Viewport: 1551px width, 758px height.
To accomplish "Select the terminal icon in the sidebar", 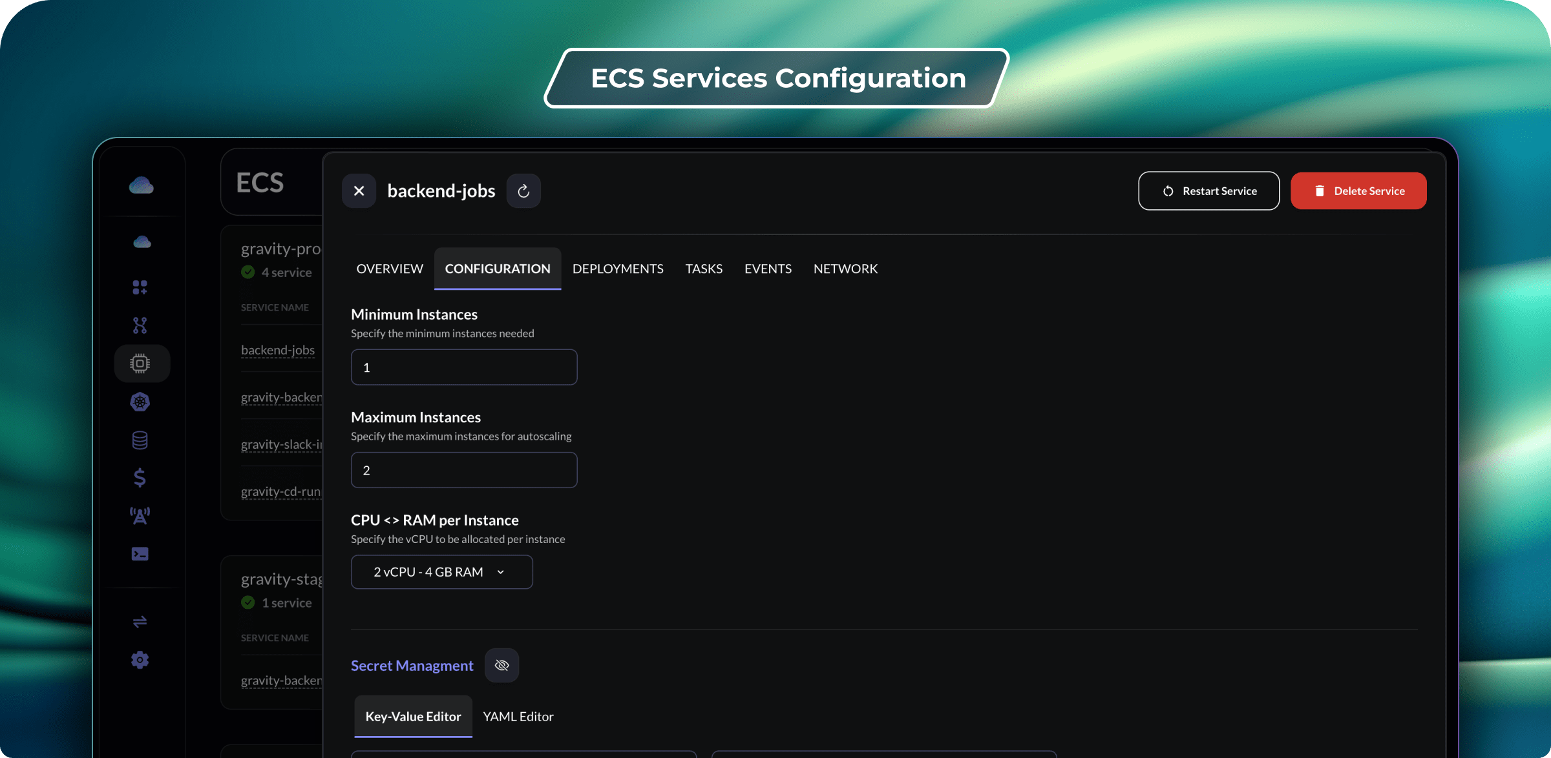I will (x=140, y=553).
